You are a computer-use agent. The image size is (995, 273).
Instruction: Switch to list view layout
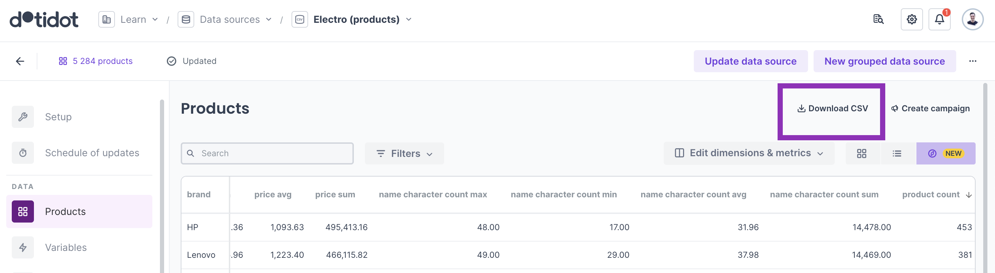pyautogui.click(x=897, y=153)
